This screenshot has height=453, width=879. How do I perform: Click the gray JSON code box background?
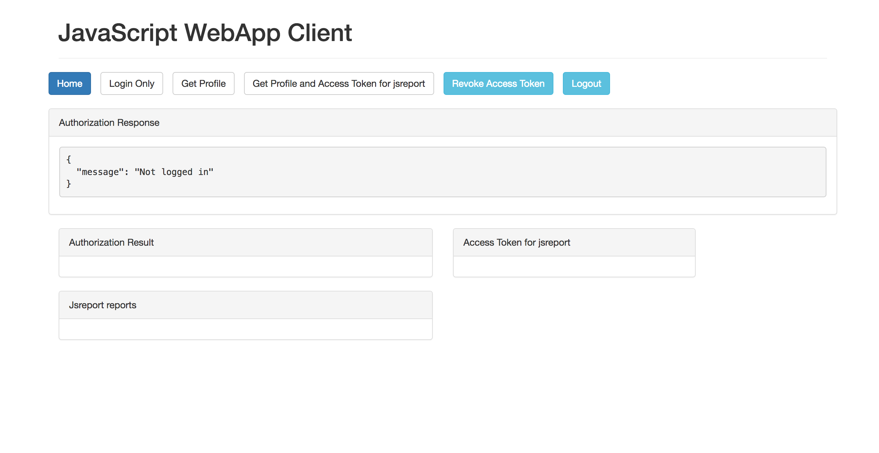(x=512, y=172)
